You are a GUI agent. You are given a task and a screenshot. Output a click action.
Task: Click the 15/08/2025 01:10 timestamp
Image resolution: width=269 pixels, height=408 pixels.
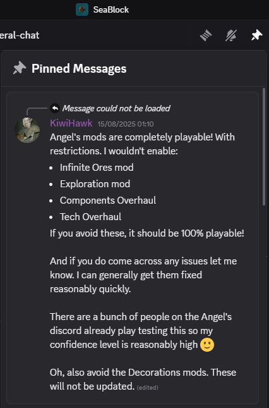coord(126,124)
